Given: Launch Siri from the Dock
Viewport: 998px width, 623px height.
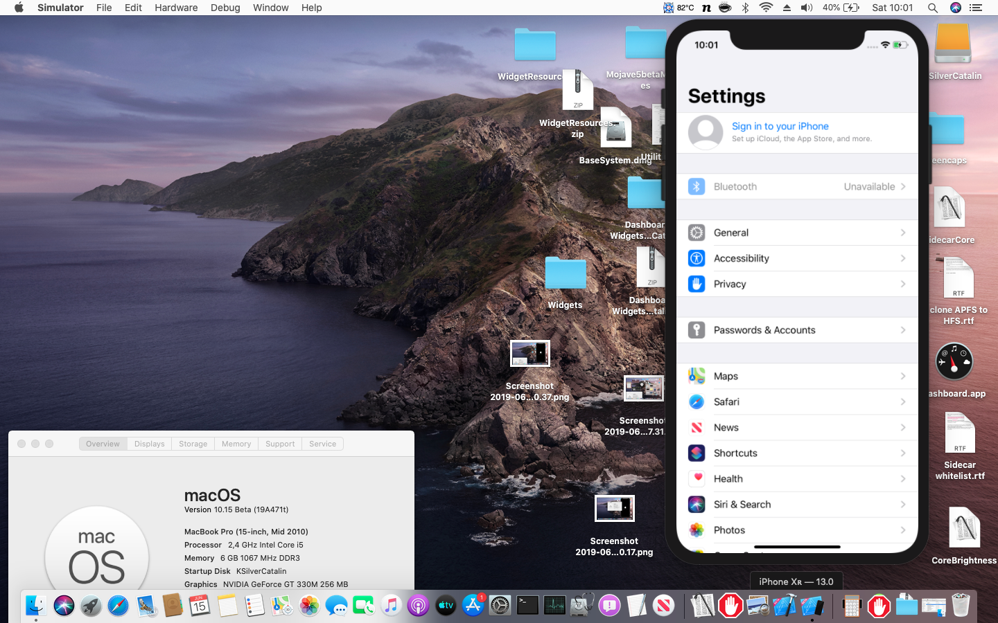Looking at the screenshot, I should point(64,606).
